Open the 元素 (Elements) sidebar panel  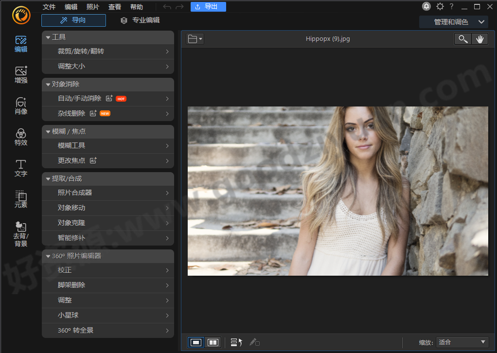pos(21,199)
